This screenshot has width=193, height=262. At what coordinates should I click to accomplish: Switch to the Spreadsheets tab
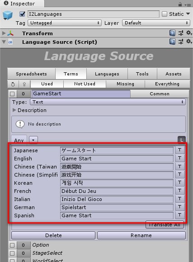(x=32, y=74)
